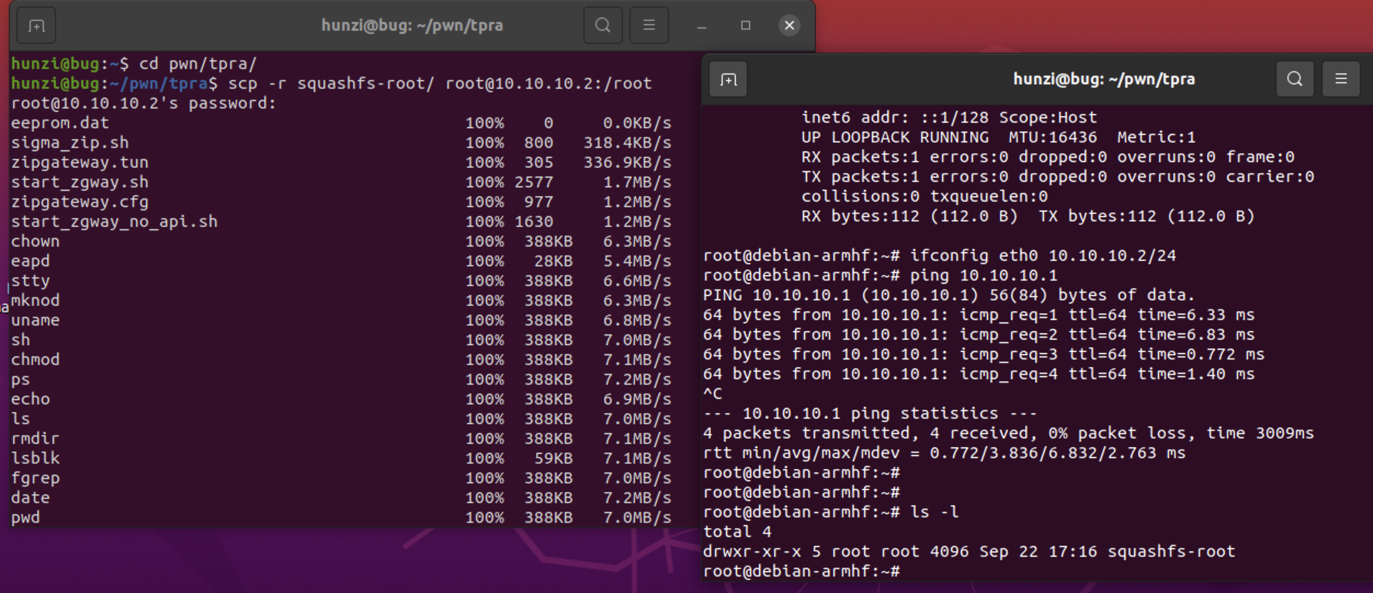Close the left terminal window

(789, 25)
